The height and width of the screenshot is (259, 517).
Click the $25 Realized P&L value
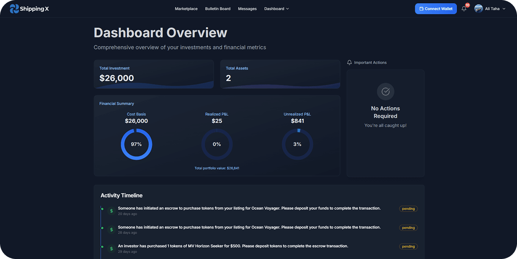click(217, 121)
